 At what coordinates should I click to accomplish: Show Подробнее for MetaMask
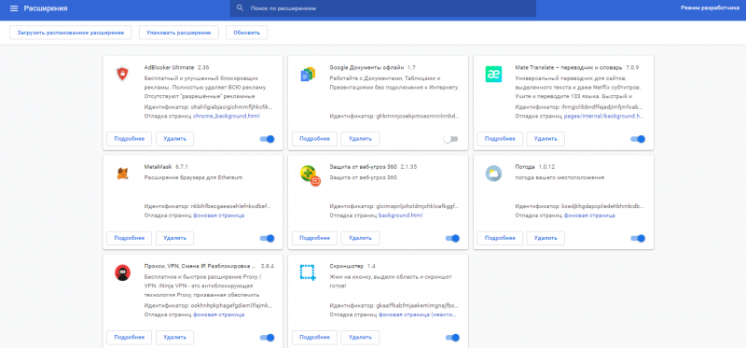click(129, 238)
